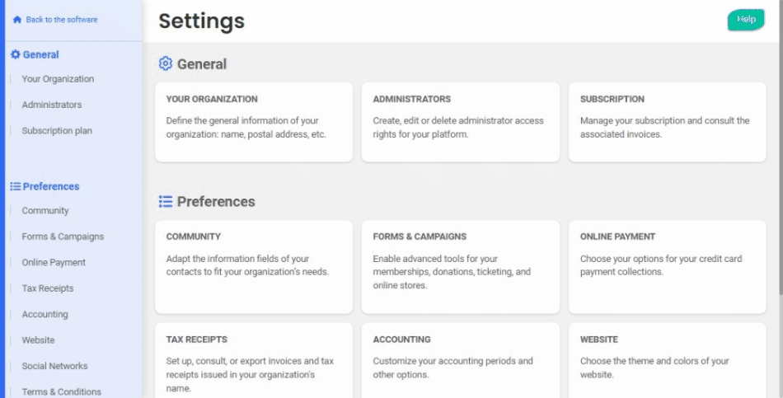Select Administrators in the sidebar
783x398 pixels.
tap(51, 105)
